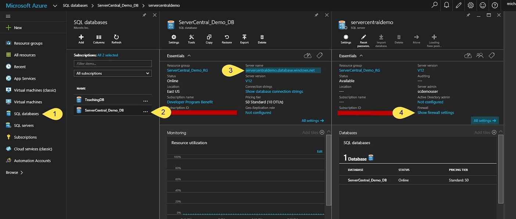Open Show database connection strings link
516x219 pixels.
pyautogui.click(x=274, y=91)
